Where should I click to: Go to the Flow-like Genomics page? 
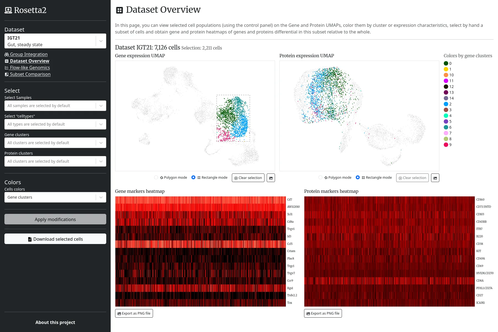[30, 68]
